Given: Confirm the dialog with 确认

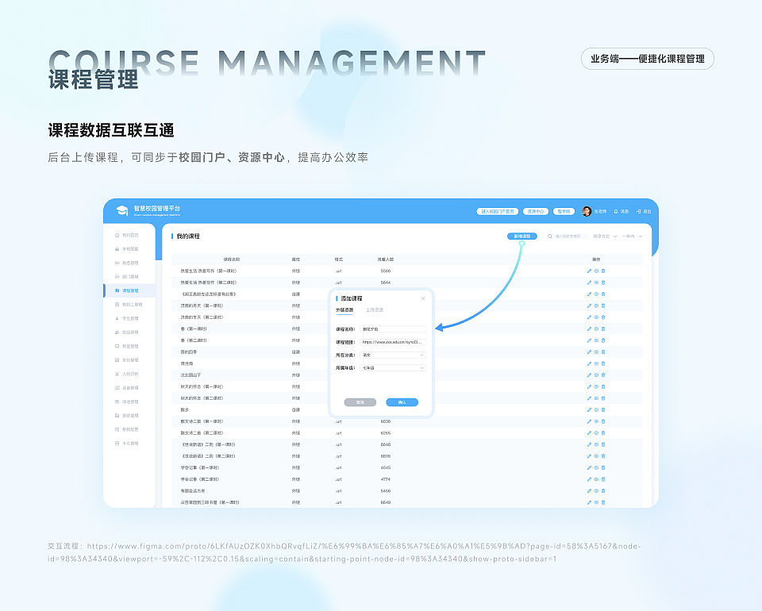Looking at the screenshot, I should coord(402,402).
